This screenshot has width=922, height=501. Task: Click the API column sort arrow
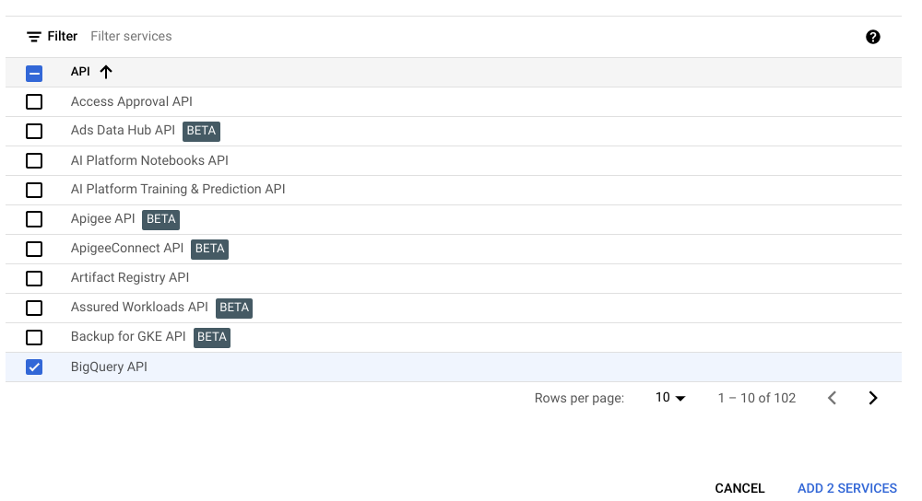coord(105,72)
